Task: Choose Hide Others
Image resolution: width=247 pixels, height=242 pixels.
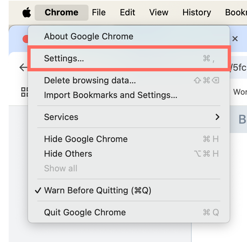Action: click(x=68, y=154)
